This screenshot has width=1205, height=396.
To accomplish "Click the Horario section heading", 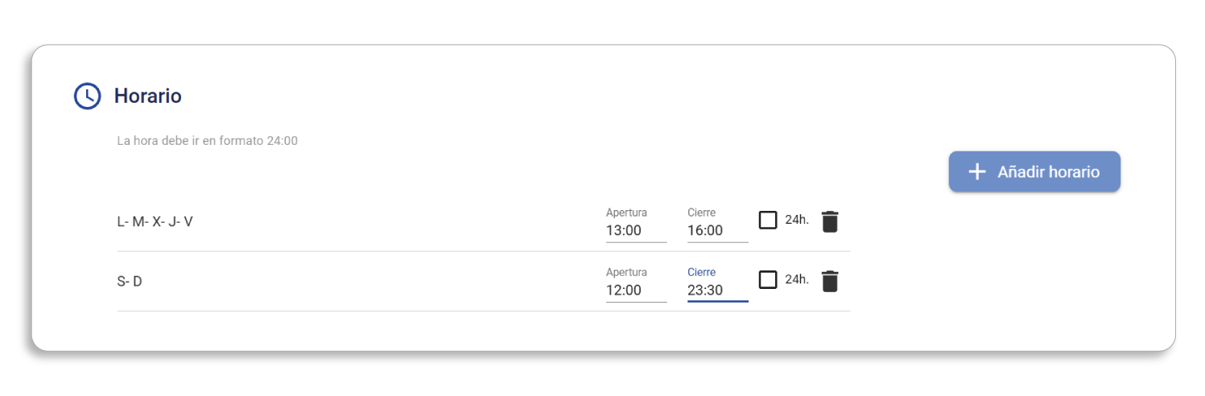I will pos(147,97).
